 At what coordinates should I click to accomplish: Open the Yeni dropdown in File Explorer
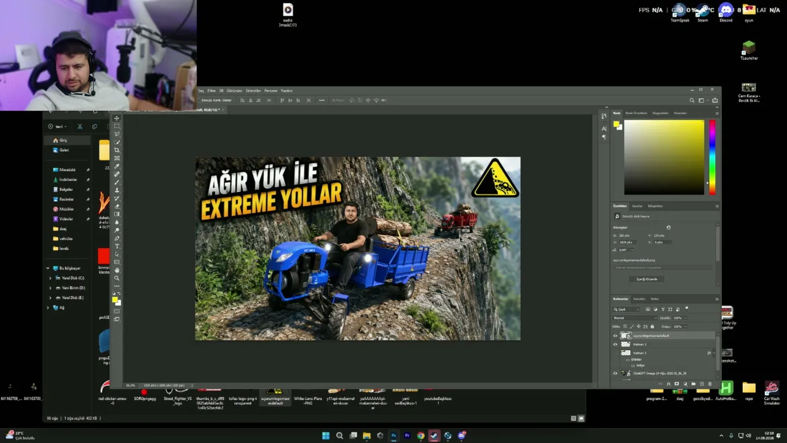pos(57,127)
